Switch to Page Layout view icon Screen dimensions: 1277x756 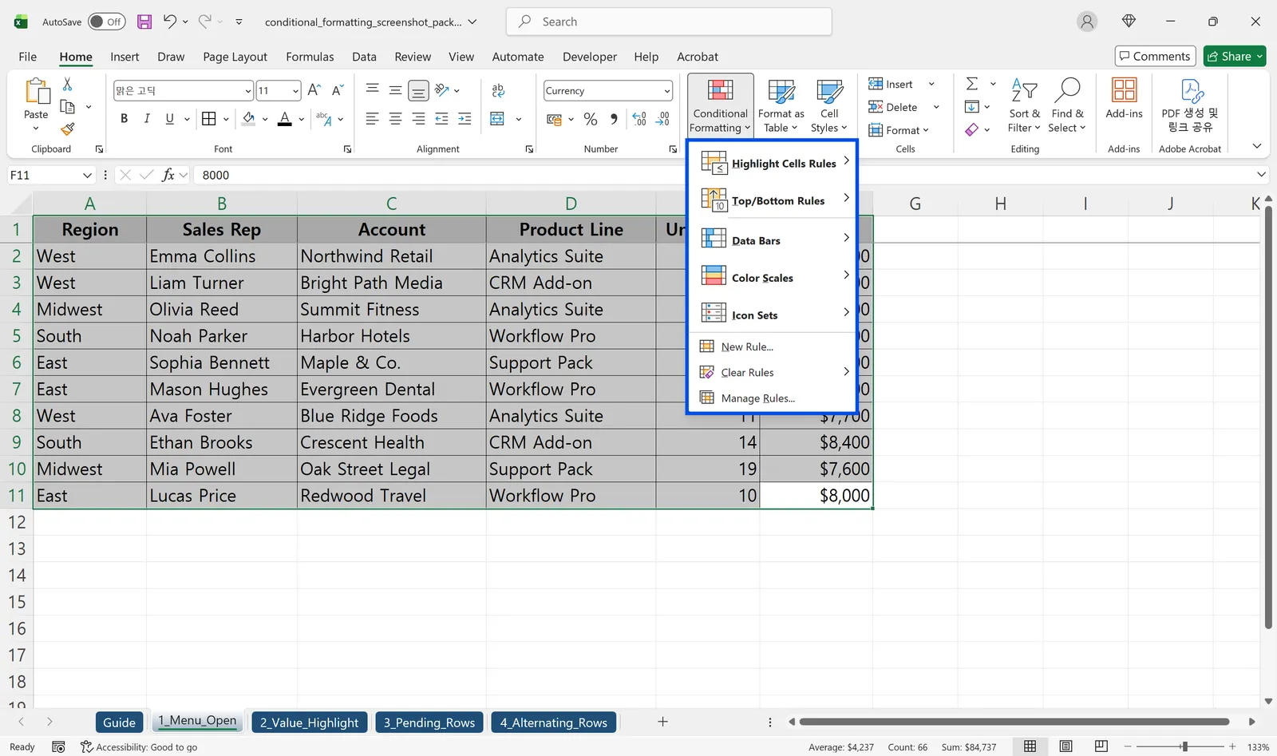click(x=1065, y=746)
